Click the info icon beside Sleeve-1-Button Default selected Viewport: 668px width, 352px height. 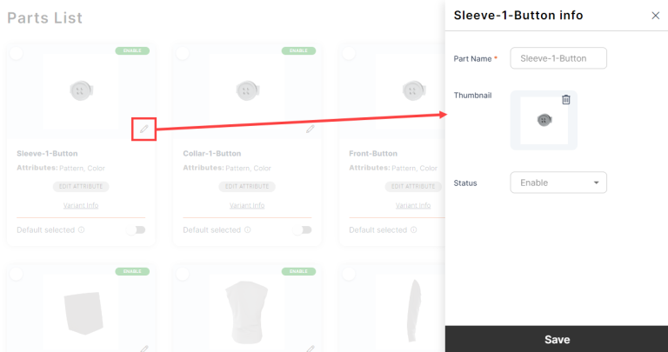pos(82,230)
